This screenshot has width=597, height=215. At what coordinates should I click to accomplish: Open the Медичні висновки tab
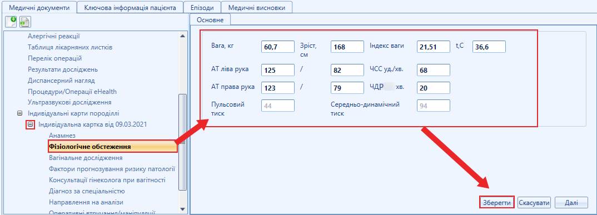257,8
